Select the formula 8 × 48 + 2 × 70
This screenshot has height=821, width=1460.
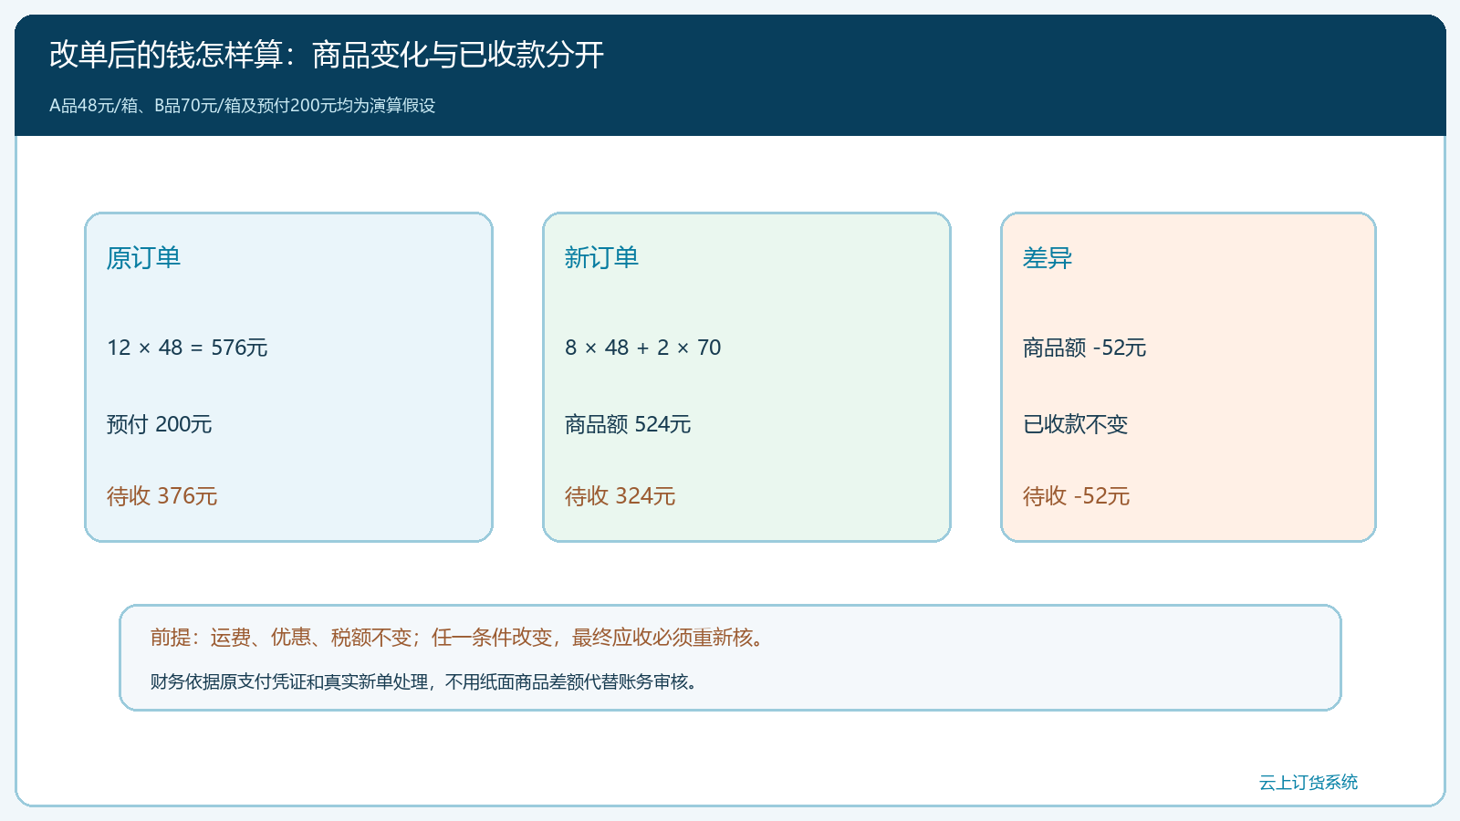tap(642, 348)
